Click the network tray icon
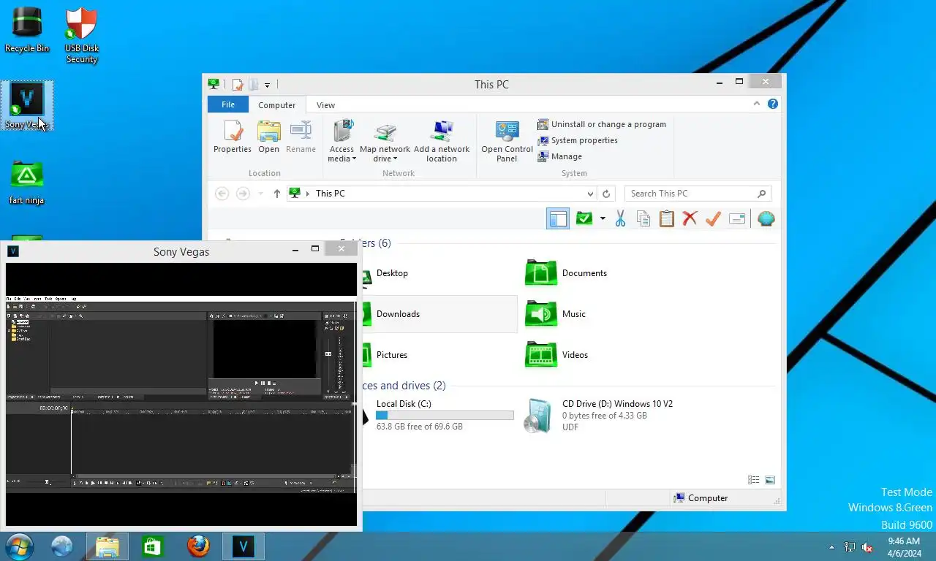This screenshot has height=561, width=936. pos(849,547)
